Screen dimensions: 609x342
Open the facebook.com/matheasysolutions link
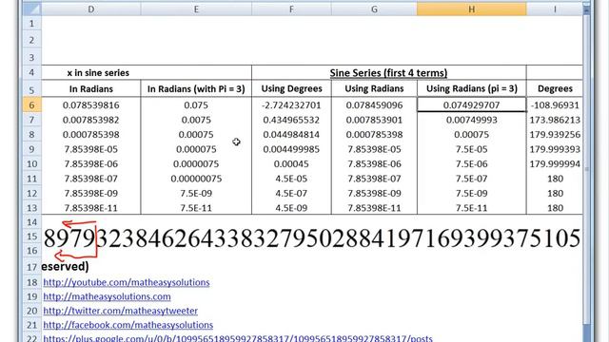(128, 325)
